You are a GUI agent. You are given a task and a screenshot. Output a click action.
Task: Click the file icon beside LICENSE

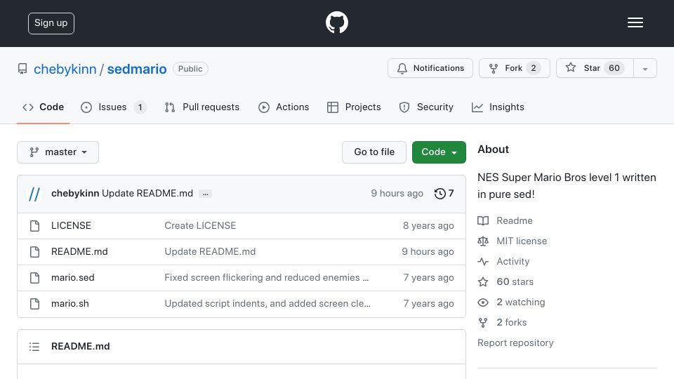coord(35,225)
